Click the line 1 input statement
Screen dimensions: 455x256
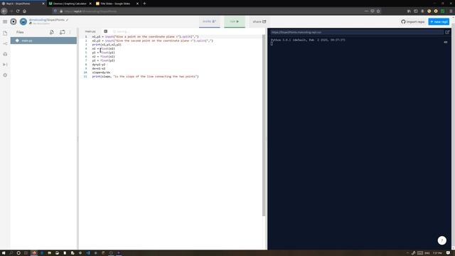pos(145,37)
